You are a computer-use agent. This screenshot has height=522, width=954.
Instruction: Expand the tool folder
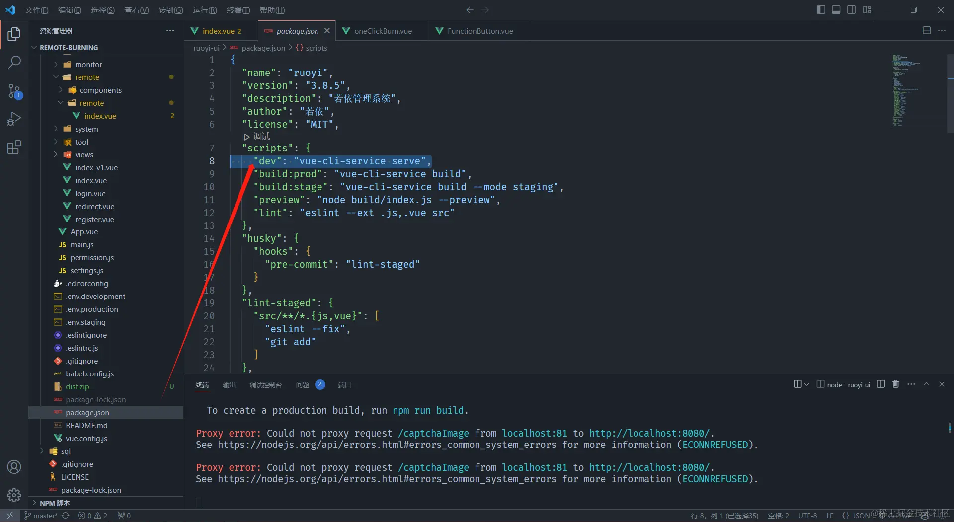(x=81, y=142)
